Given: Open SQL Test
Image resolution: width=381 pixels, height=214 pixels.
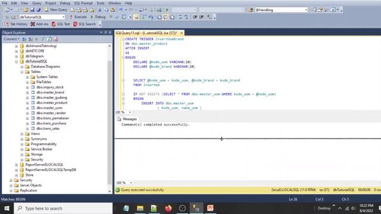Looking at the screenshot, I should pyautogui.click(x=61, y=24).
